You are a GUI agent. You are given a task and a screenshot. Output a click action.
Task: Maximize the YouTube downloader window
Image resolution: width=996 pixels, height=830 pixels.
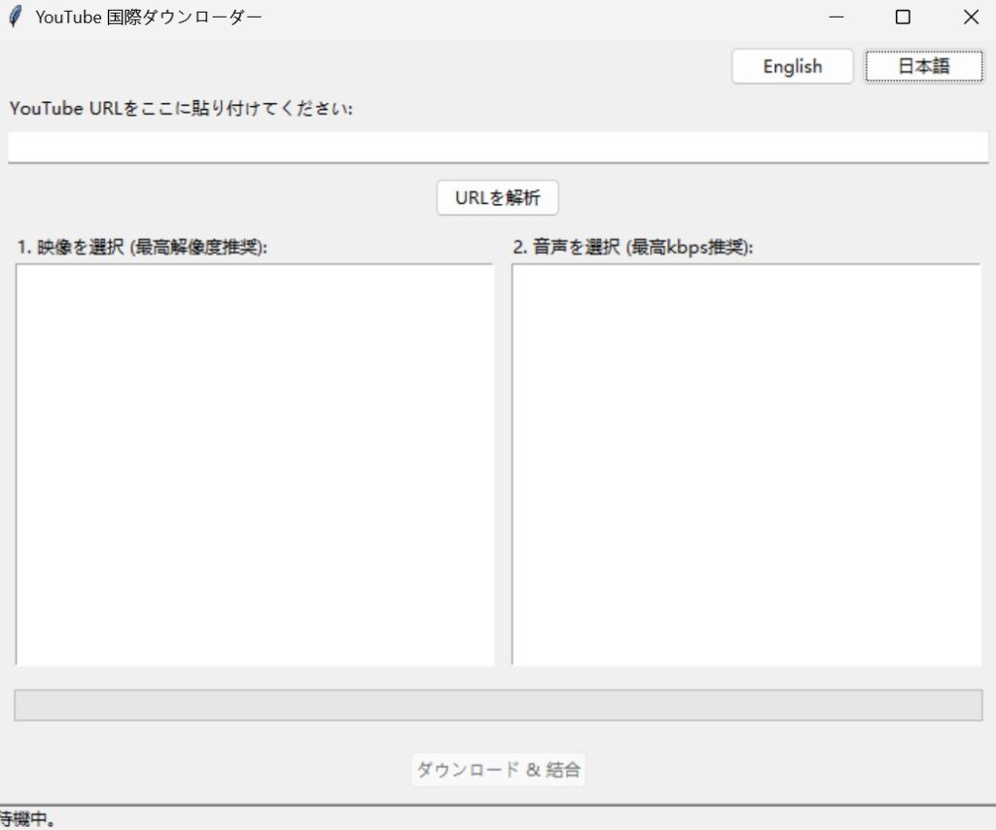tap(903, 17)
